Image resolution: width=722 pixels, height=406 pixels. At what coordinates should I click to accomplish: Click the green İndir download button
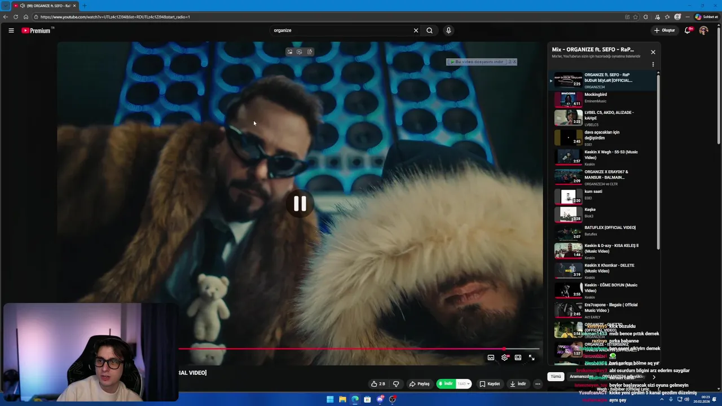(x=446, y=384)
